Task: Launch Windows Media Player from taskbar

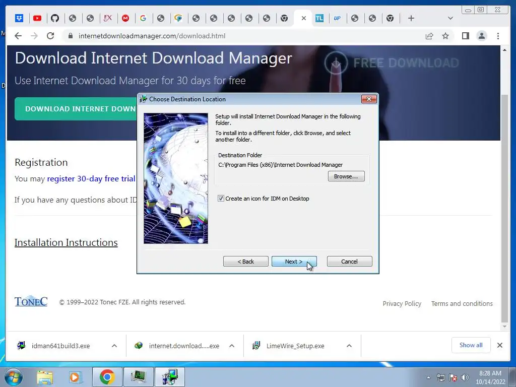Action: [76, 377]
